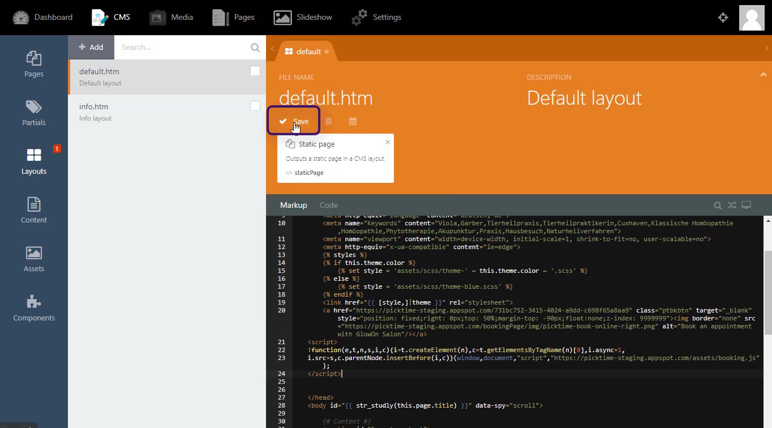The height and width of the screenshot is (428, 772).
Task: Open the Components section in the sidebar
Action: pyautogui.click(x=34, y=308)
